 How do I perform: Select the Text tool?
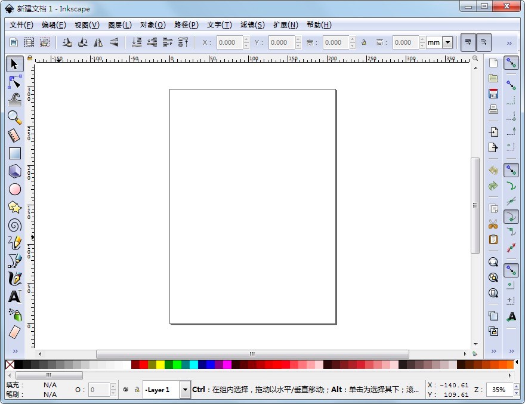[x=15, y=296]
